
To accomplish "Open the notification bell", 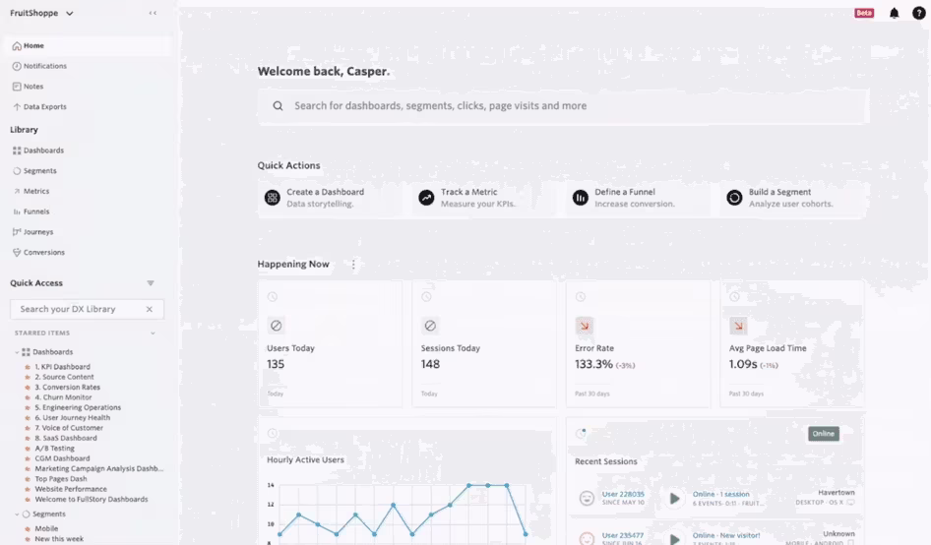I will (x=895, y=13).
